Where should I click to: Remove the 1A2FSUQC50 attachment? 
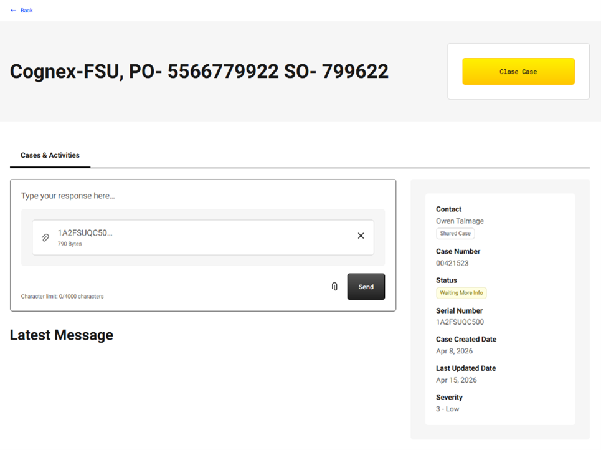pos(361,236)
